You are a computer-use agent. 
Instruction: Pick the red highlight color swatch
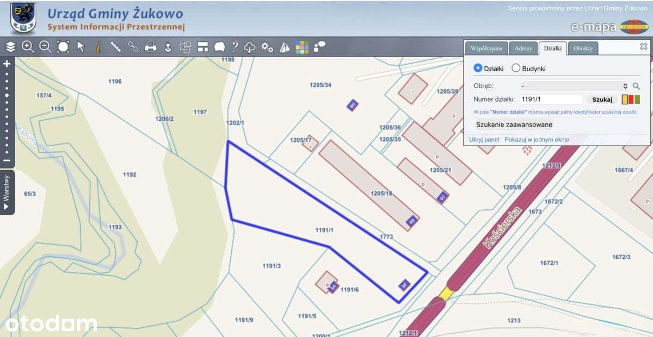point(631,99)
